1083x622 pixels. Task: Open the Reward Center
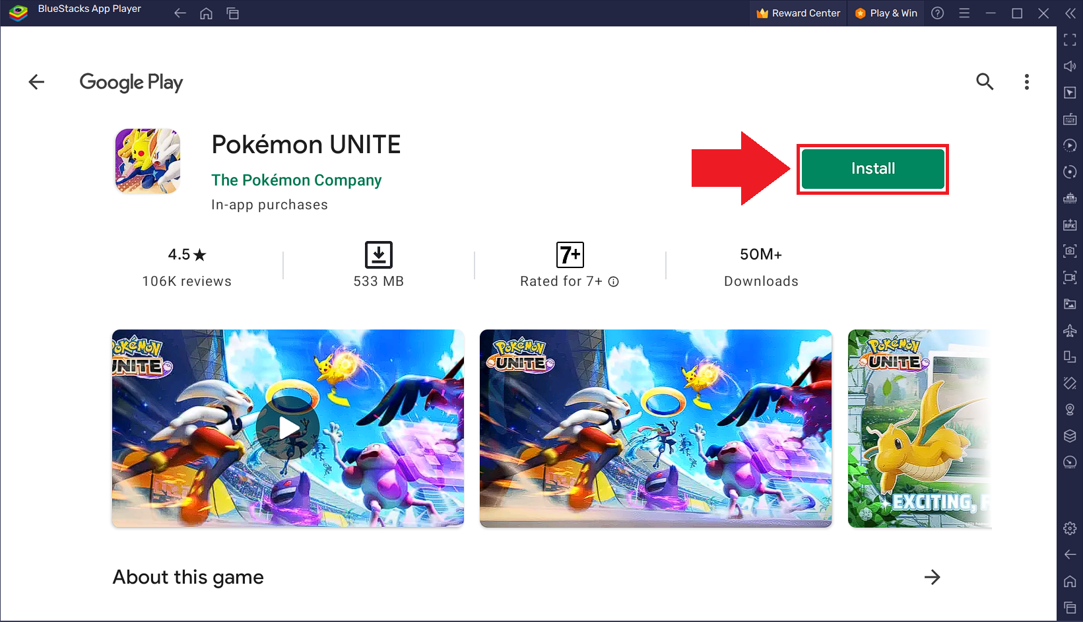[797, 13]
